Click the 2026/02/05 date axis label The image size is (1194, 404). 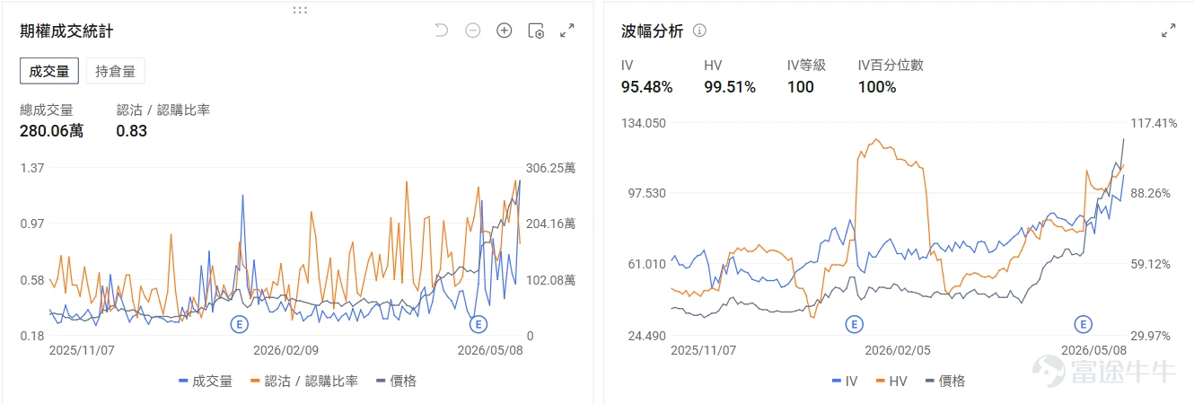[897, 350]
